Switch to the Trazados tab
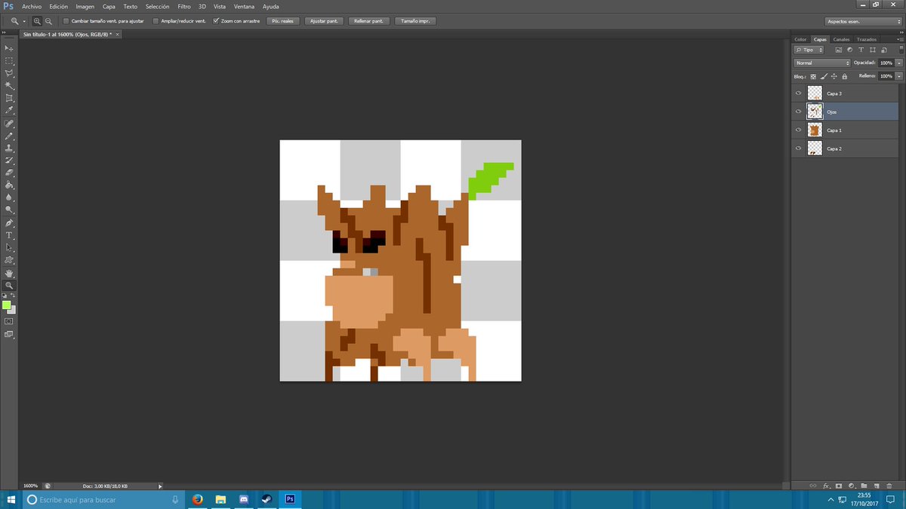 pyautogui.click(x=867, y=39)
